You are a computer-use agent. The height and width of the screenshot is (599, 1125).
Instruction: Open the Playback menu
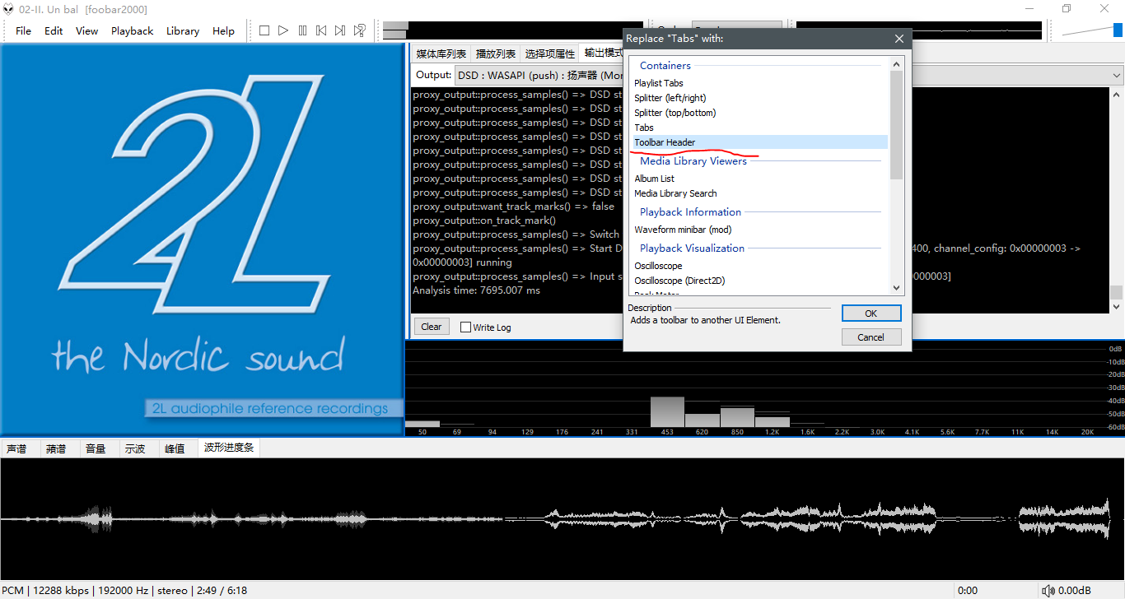click(x=132, y=30)
